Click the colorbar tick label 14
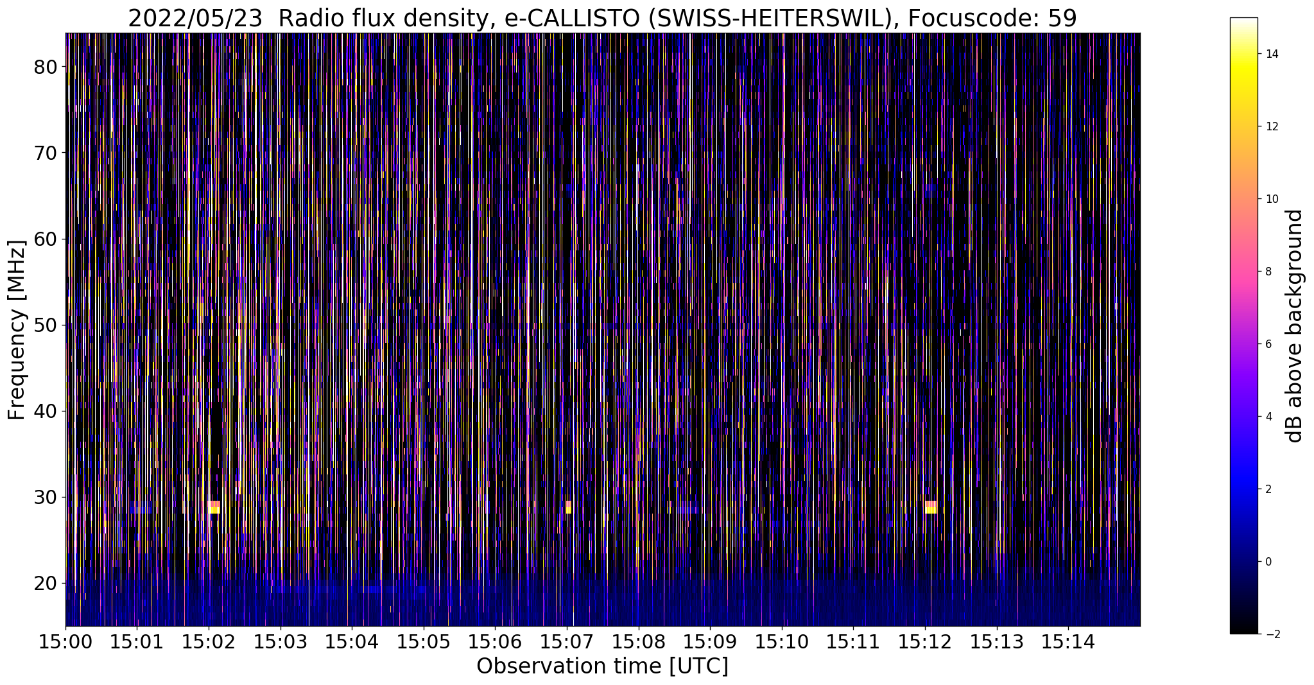 pos(1271,54)
